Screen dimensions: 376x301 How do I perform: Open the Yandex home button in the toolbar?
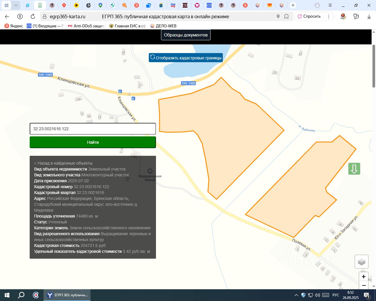click(x=20, y=16)
